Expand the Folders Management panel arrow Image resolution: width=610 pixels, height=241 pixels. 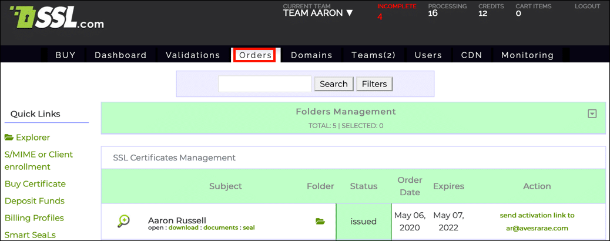click(592, 113)
